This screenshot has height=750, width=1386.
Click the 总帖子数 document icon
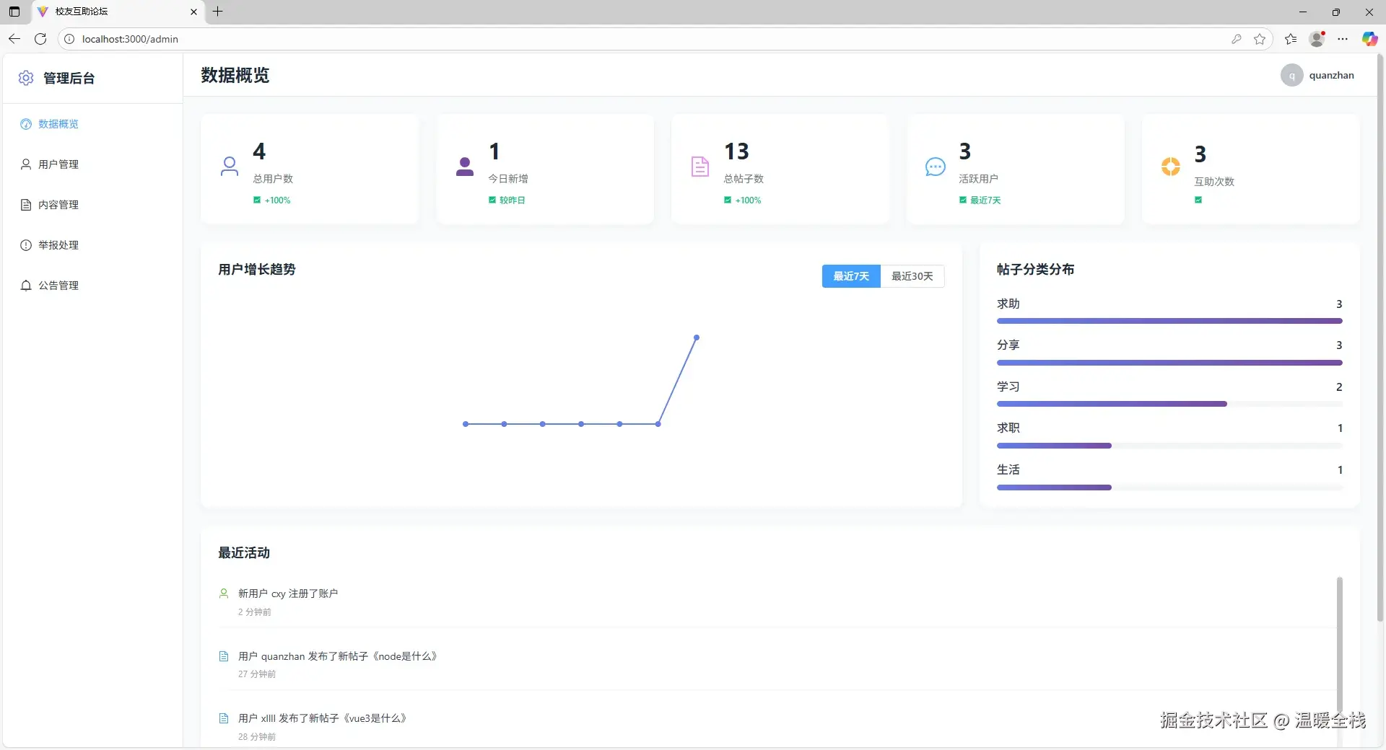point(699,167)
